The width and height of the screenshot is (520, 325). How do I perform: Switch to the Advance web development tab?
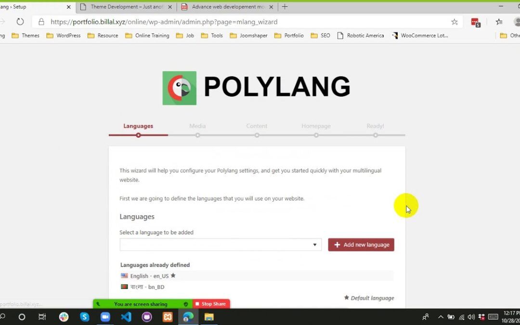coord(226,7)
